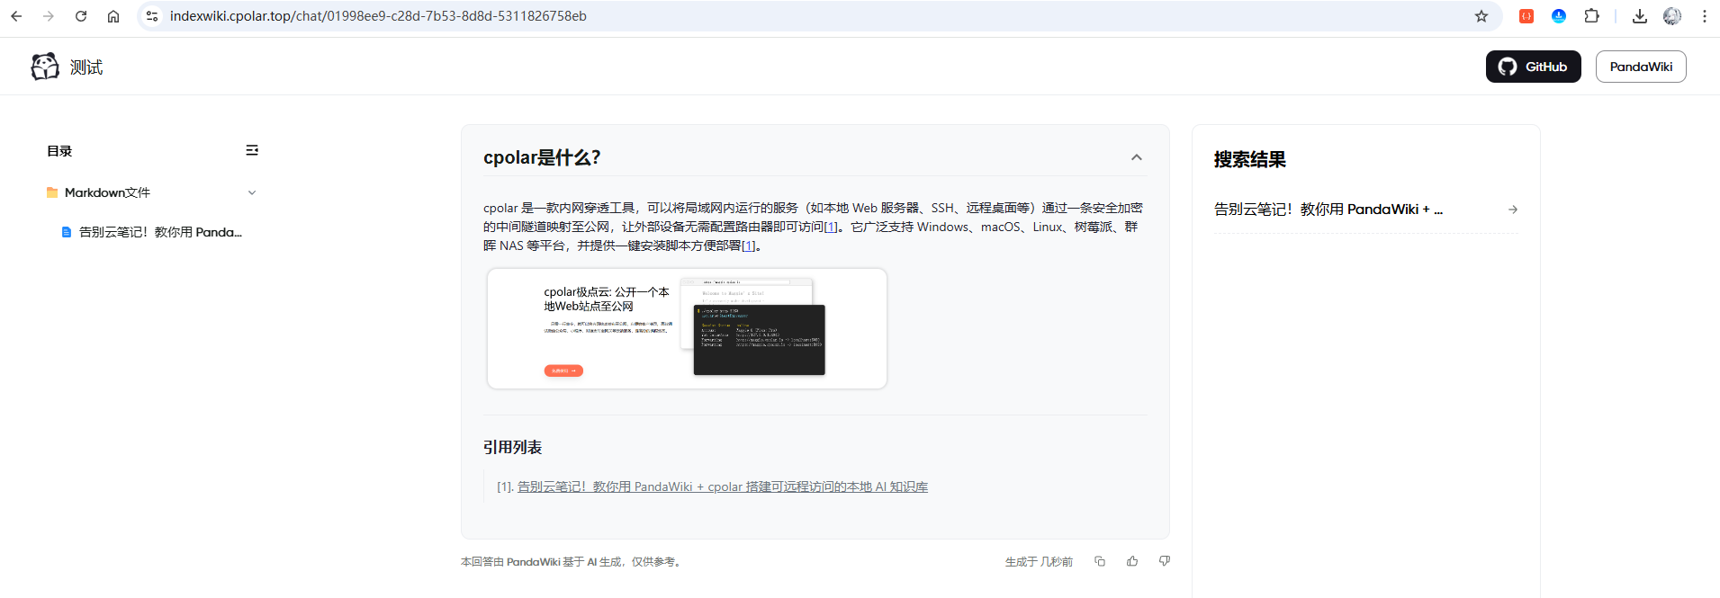Click the 搜索结果 heading

coord(1249,159)
